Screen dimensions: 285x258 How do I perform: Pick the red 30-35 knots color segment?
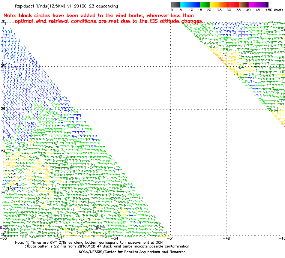pyautogui.click(x=234, y=4)
